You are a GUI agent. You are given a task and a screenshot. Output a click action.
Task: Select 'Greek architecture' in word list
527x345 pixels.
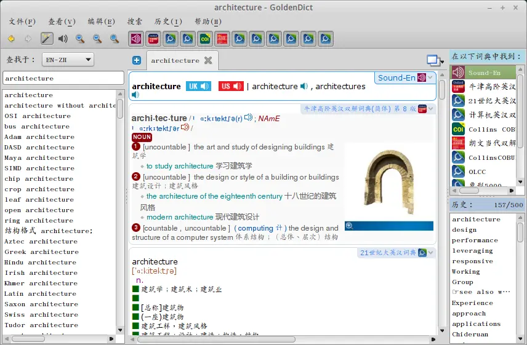click(42, 252)
